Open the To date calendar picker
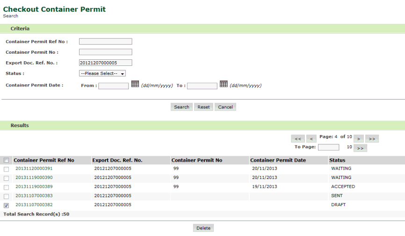Image resolution: width=405 pixels, height=236 pixels. point(224,84)
